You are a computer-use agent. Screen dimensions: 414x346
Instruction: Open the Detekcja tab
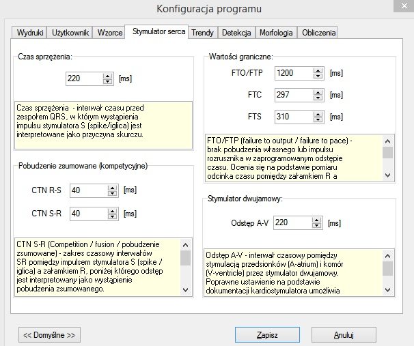point(236,33)
